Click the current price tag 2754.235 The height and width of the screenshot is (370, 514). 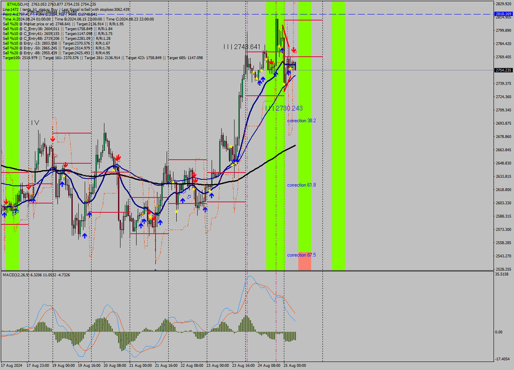[503, 70]
